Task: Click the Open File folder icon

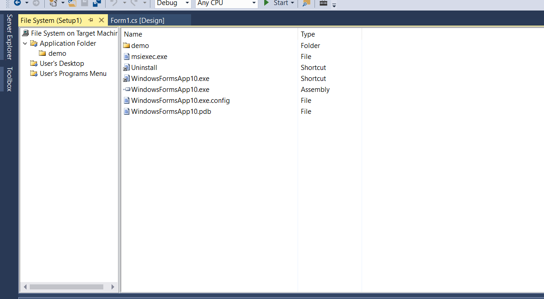Action: click(x=72, y=3)
